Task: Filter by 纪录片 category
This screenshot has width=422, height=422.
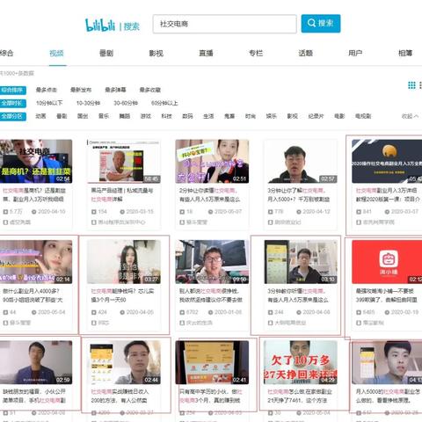Action: click(x=316, y=116)
